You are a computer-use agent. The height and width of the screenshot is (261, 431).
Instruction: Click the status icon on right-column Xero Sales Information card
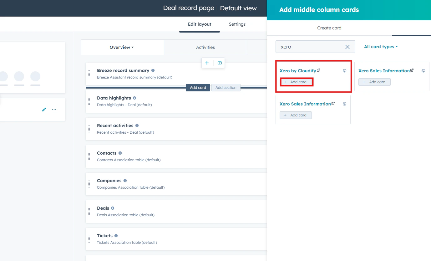(x=423, y=71)
